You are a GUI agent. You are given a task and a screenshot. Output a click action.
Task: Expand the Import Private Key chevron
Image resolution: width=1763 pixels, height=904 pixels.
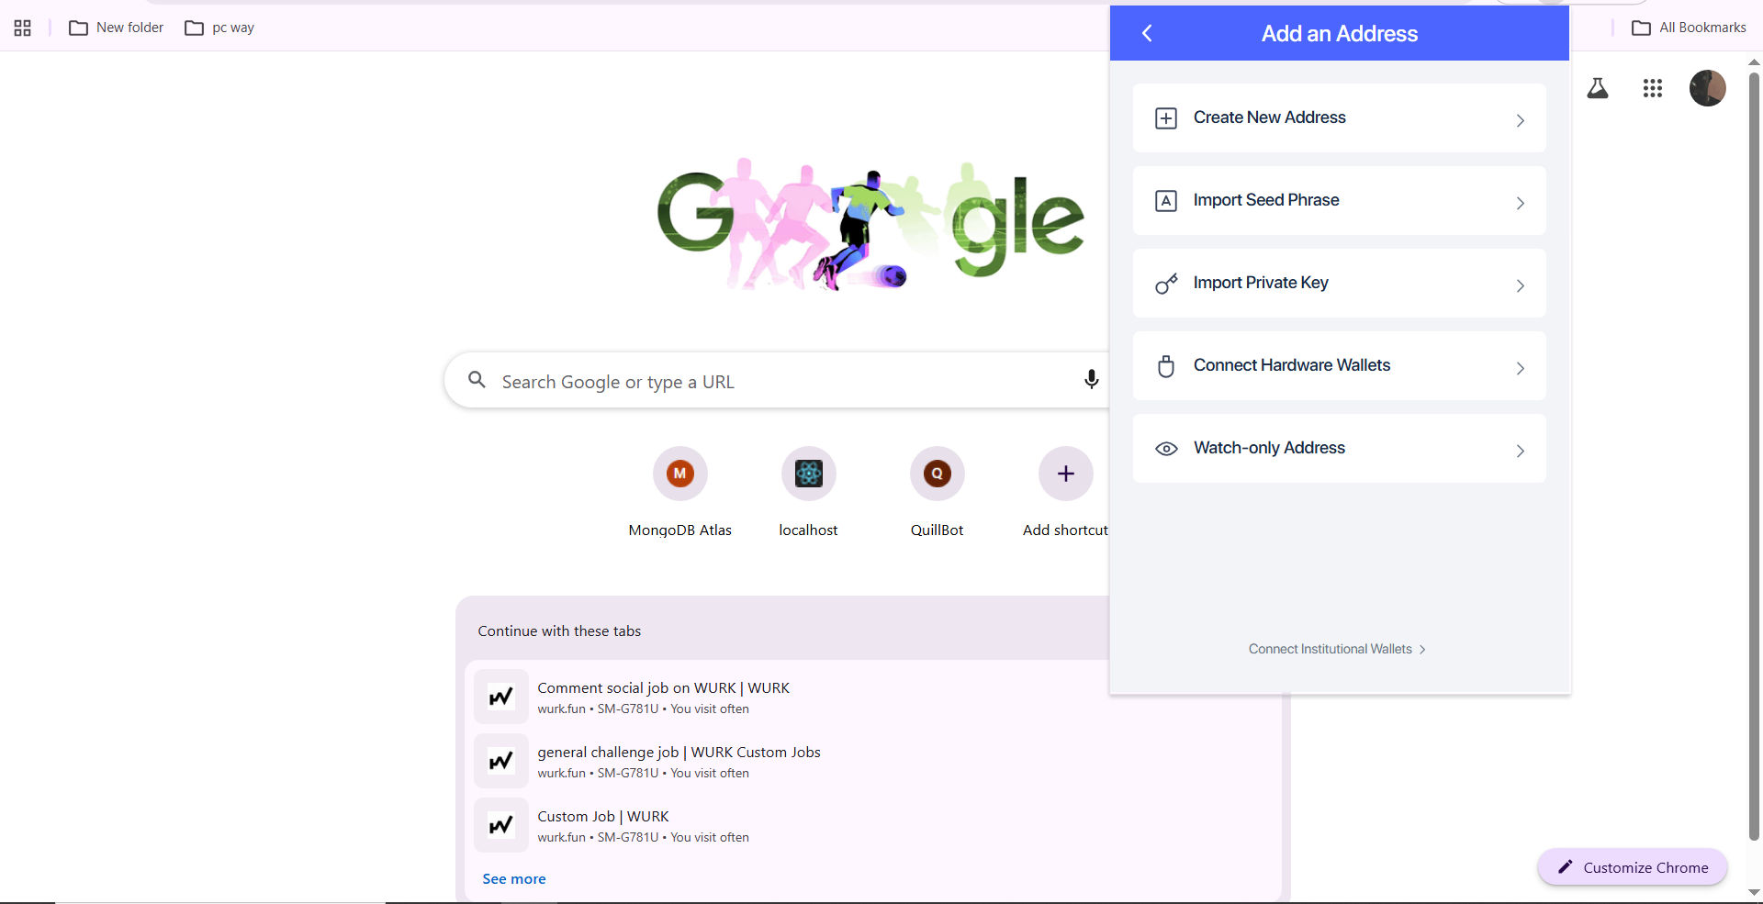[1521, 285]
